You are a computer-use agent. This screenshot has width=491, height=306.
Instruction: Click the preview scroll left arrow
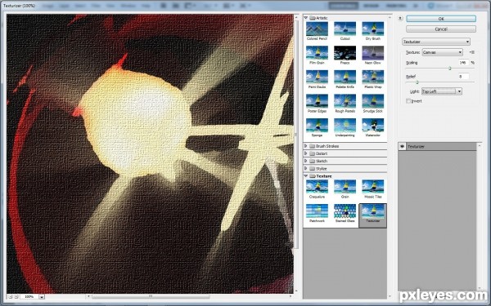[88, 296]
